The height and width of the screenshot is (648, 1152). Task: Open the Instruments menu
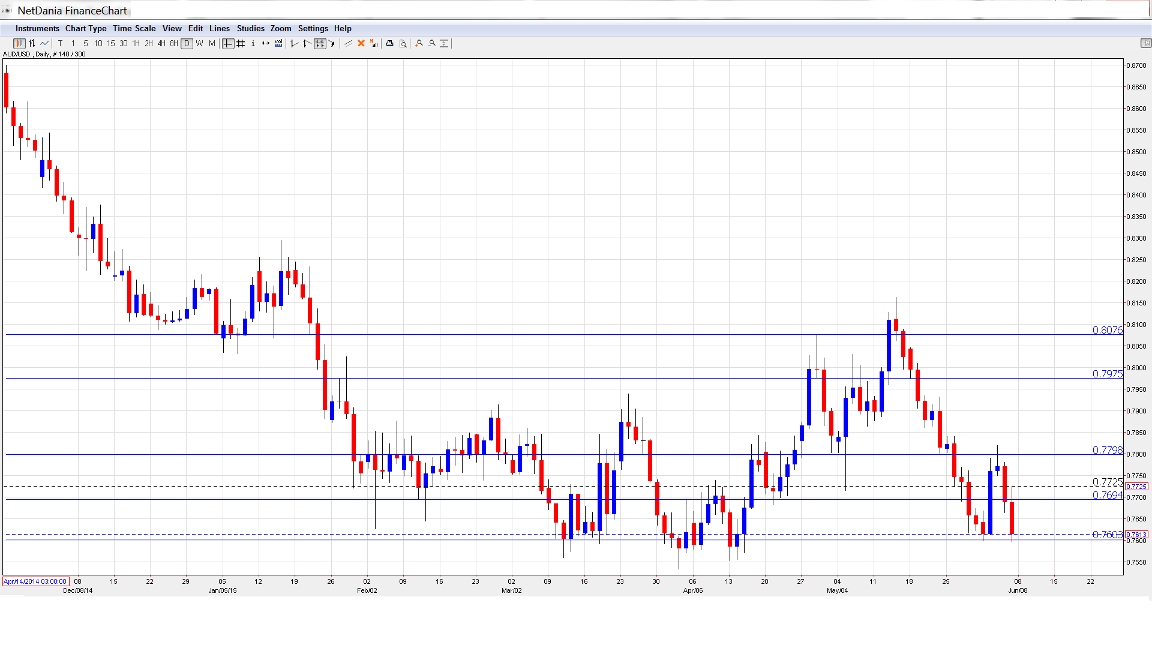(x=37, y=28)
